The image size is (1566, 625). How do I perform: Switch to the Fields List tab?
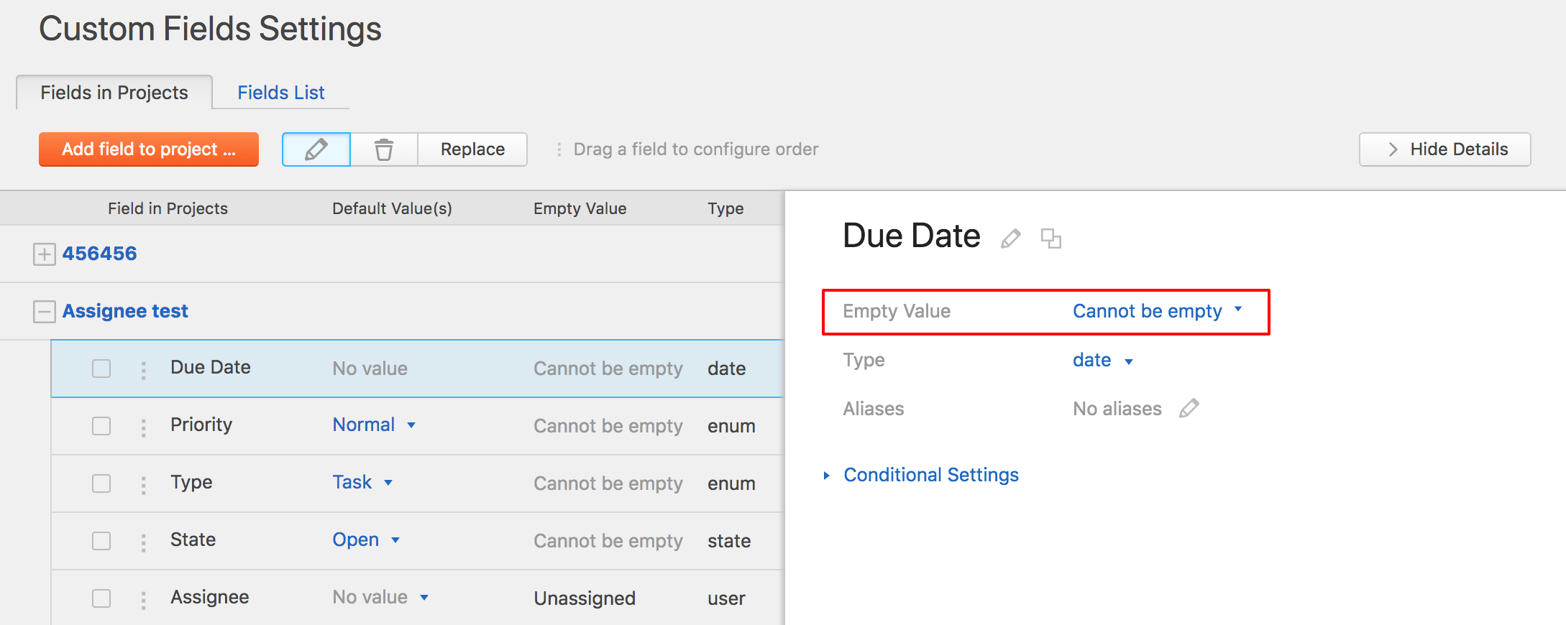coord(281,93)
